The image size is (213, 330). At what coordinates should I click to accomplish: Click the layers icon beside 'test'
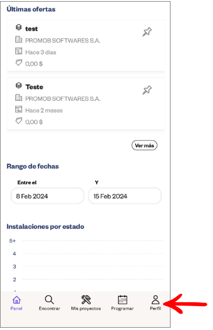point(19,27)
